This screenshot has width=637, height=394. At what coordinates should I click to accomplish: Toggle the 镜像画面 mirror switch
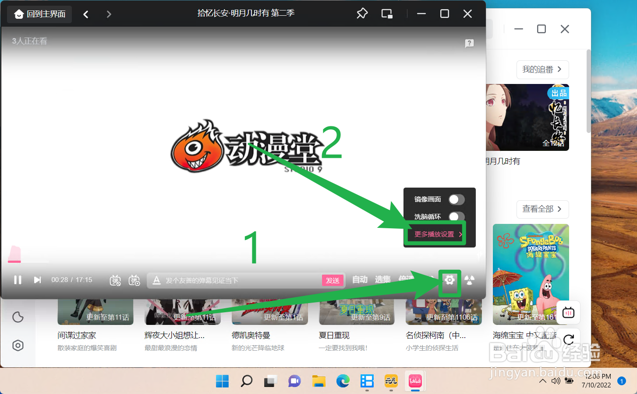pos(457,199)
